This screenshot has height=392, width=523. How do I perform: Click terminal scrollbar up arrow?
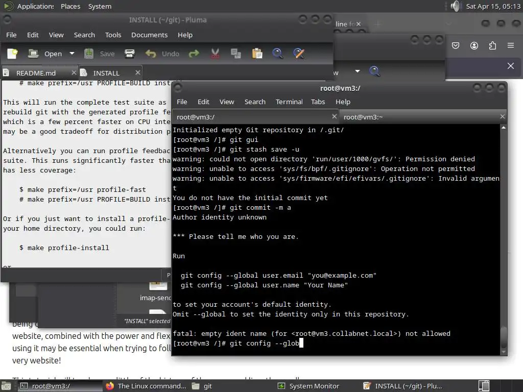point(504,128)
